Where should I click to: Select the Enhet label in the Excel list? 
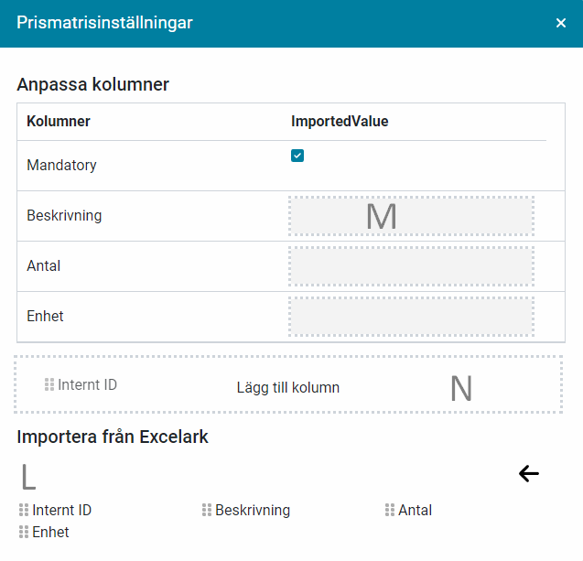[x=50, y=532]
